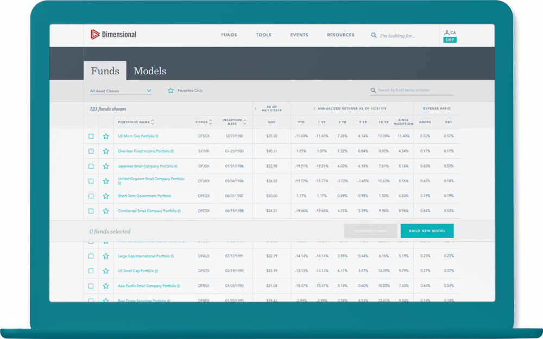Open the Asia Pacific Small Company Portfolio link
This screenshot has height=339, width=543.
pos(149,286)
